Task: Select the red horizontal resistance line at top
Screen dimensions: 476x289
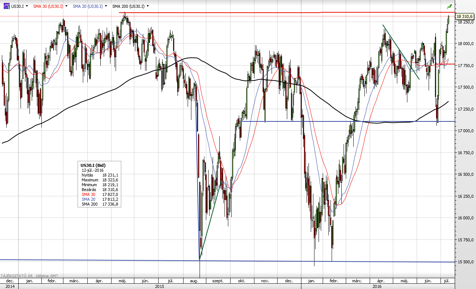Action: (x=287, y=12)
